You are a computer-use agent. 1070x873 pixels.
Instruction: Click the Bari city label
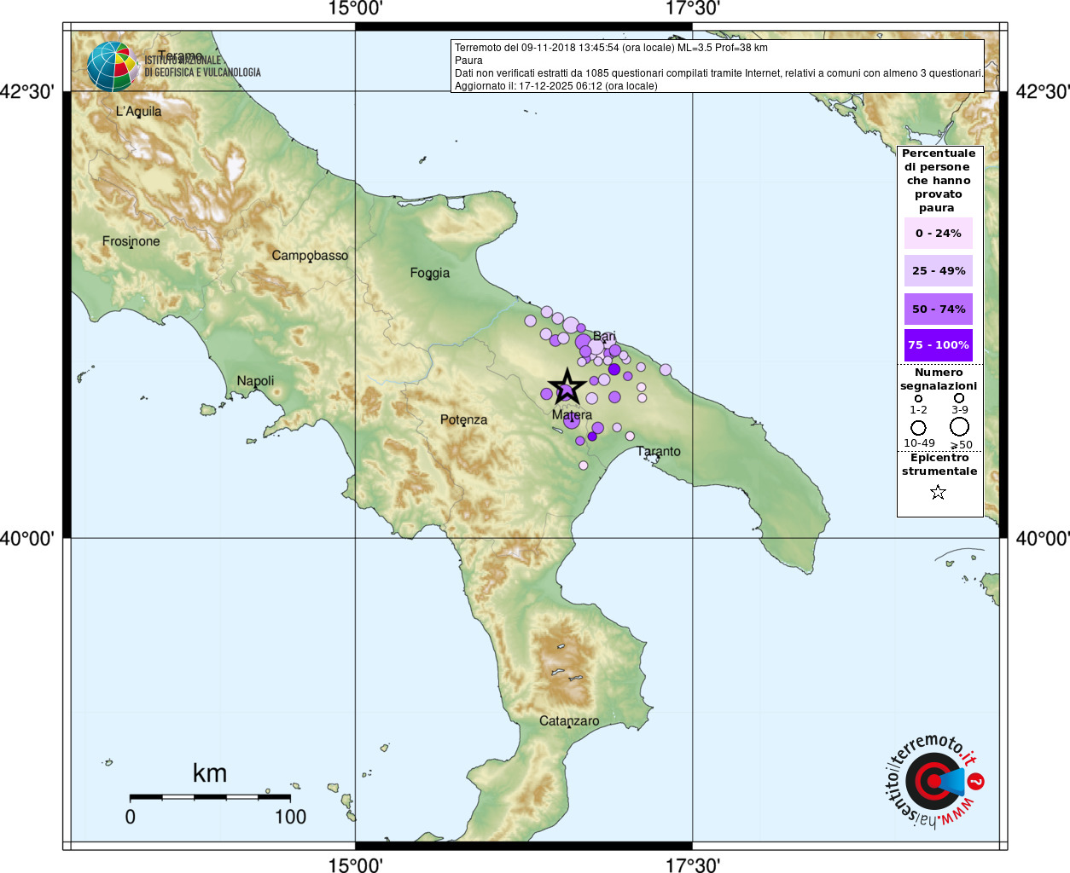coord(604,336)
